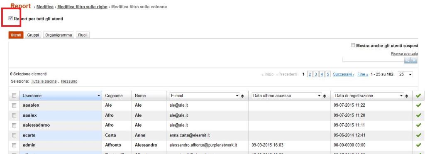Go to page 2

coord(310,74)
